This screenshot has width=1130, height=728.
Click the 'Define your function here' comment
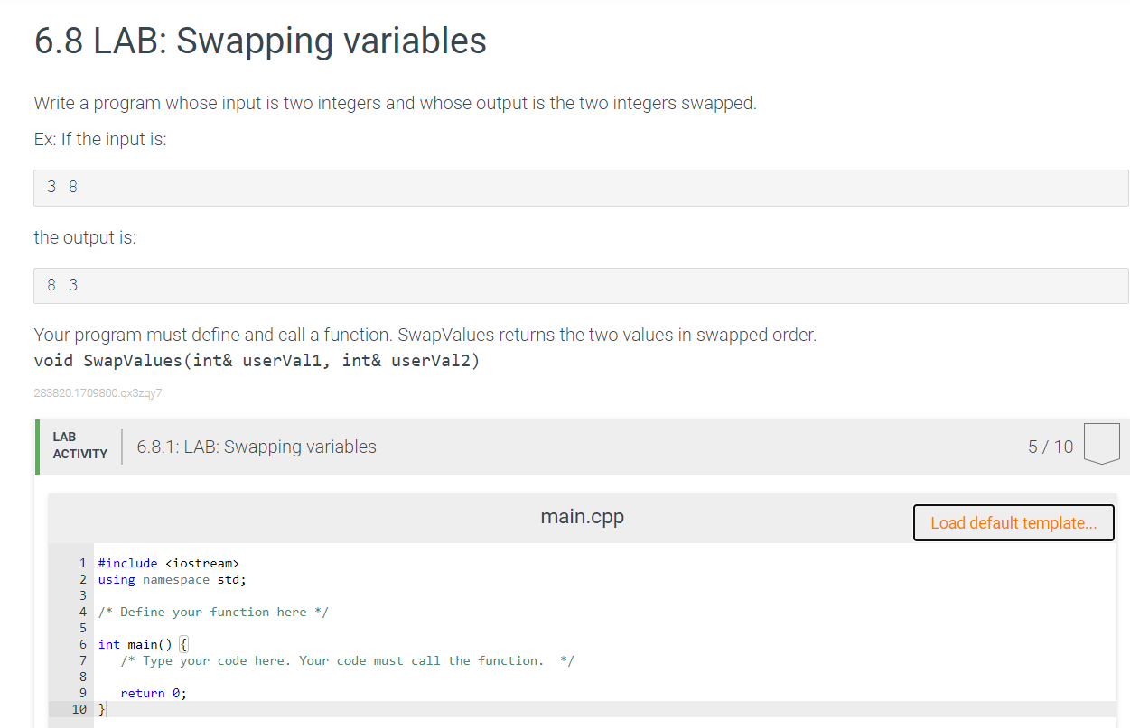tap(213, 612)
